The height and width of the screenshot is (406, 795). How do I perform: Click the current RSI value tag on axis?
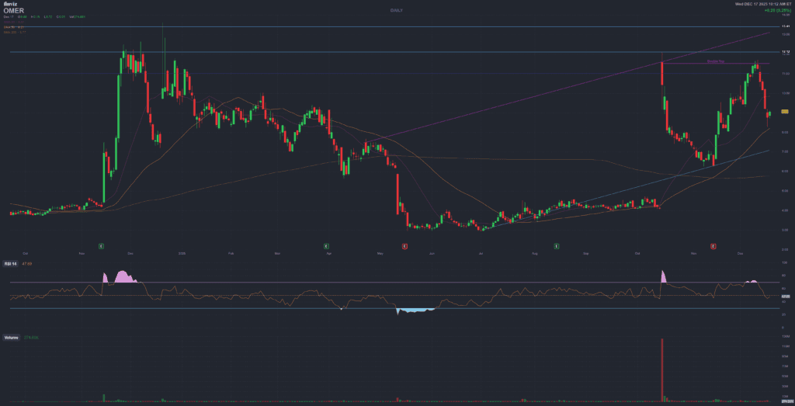tap(785, 297)
